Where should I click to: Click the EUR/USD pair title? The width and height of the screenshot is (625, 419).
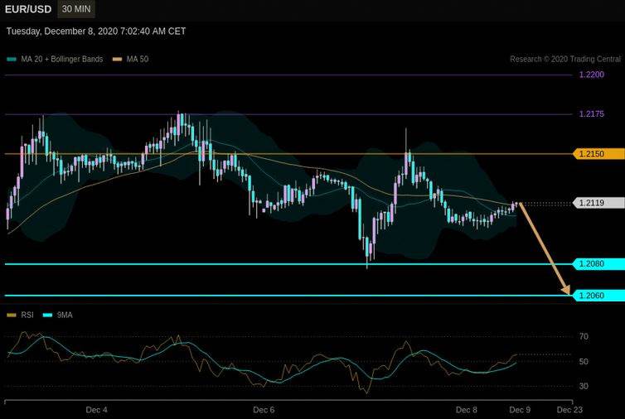tap(28, 9)
